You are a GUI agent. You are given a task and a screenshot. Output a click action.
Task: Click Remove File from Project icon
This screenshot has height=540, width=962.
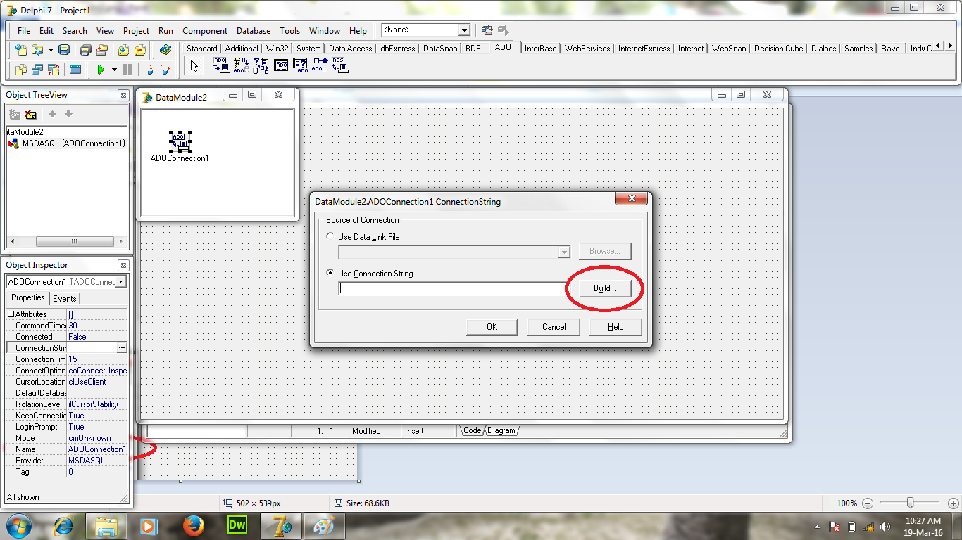(x=140, y=50)
